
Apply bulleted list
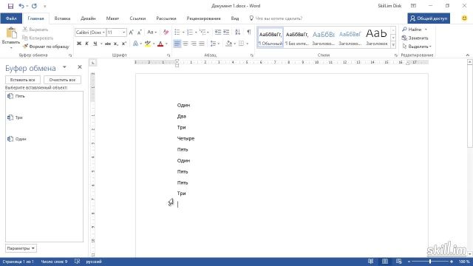point(177,33)
